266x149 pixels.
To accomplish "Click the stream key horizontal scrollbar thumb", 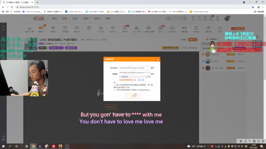I will coord(125,77).
